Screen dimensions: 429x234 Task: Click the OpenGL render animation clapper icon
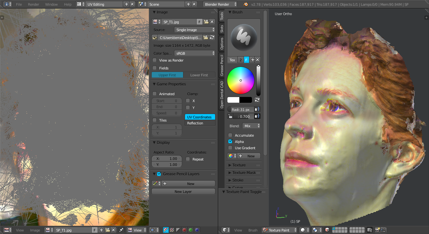(383, 230)
